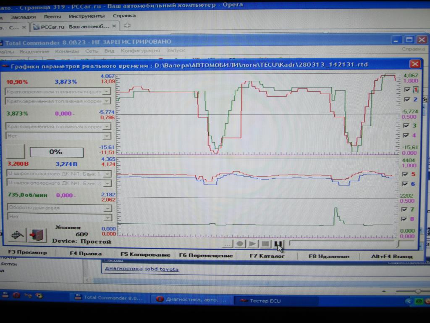This screenshot has height=323, width=430.
Task: Click the checkered flag icon button
Action: pyautogui.click(x=17, y=235)
